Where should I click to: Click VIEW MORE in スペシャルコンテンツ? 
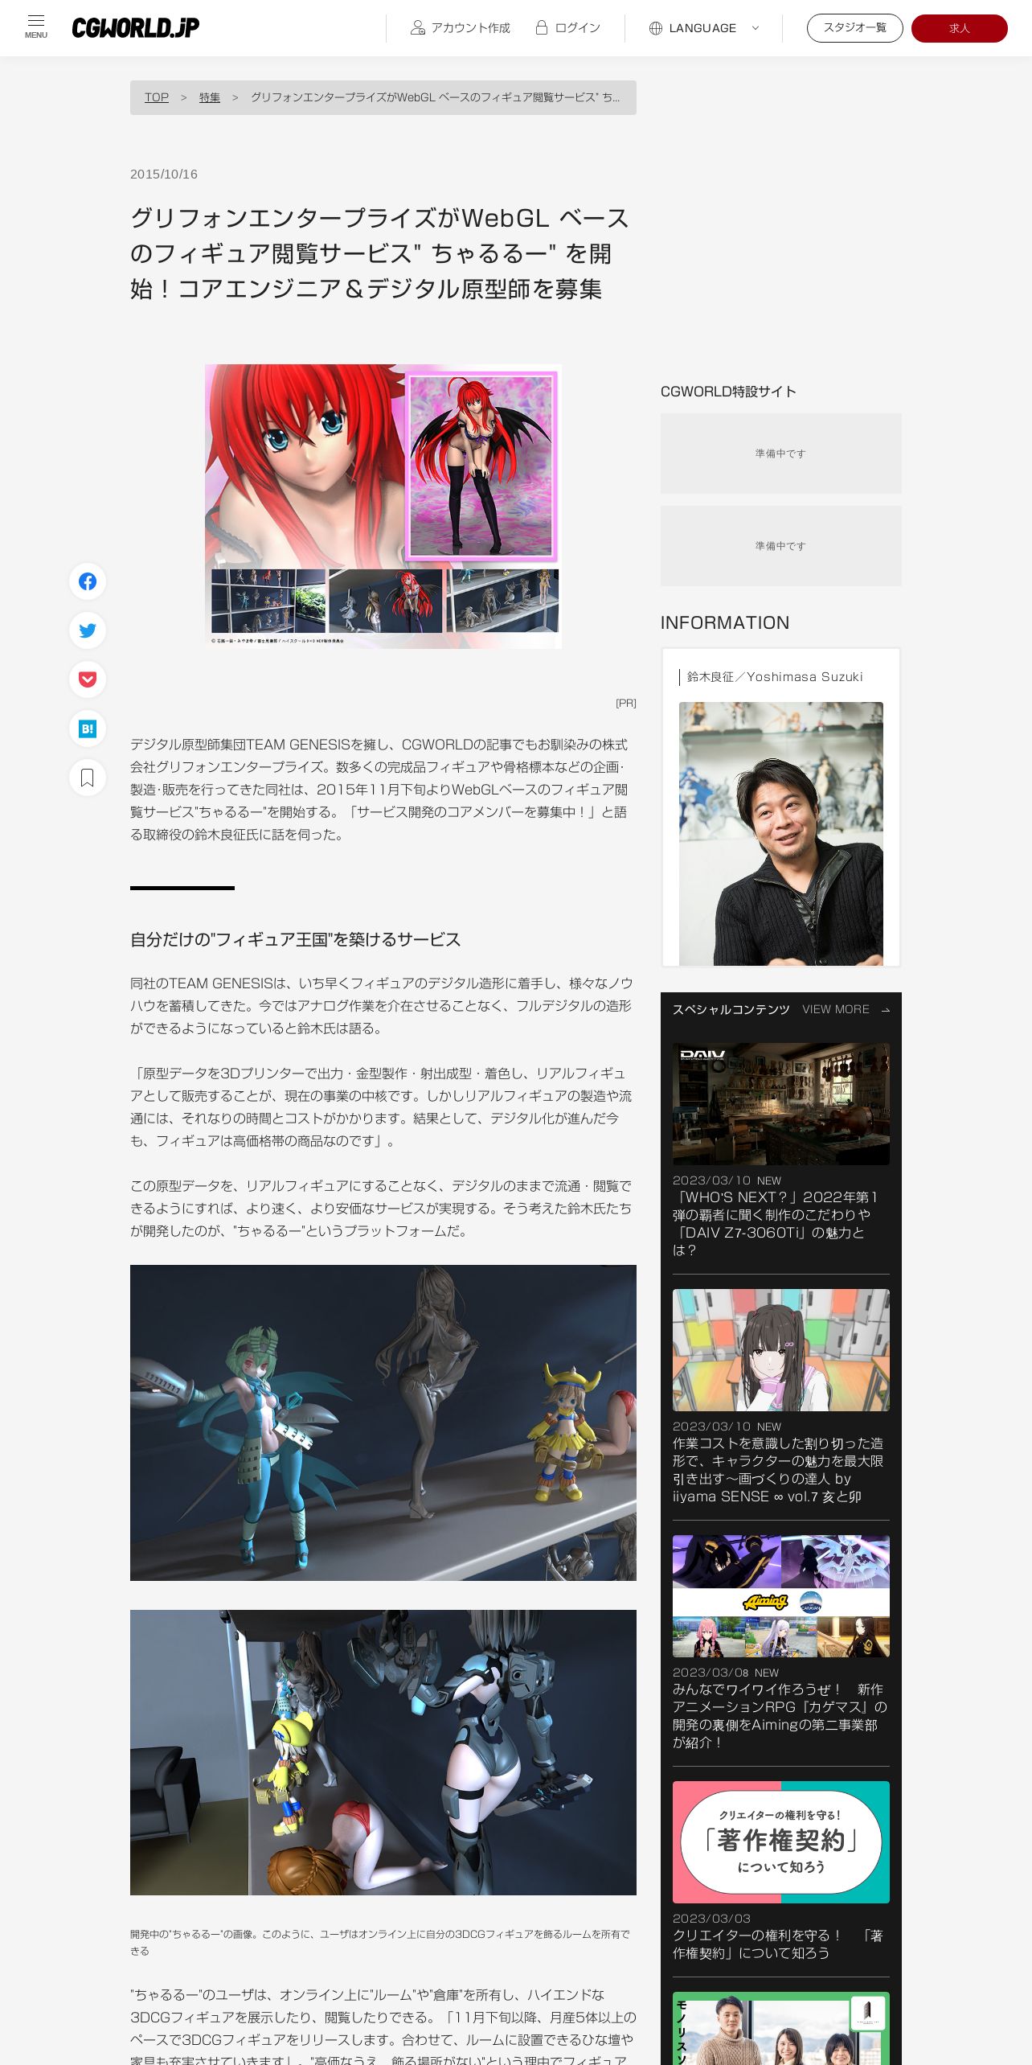836,1009
